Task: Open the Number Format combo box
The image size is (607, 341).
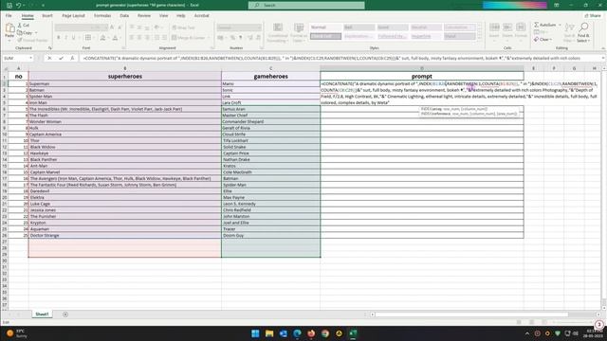Action: 239,27
